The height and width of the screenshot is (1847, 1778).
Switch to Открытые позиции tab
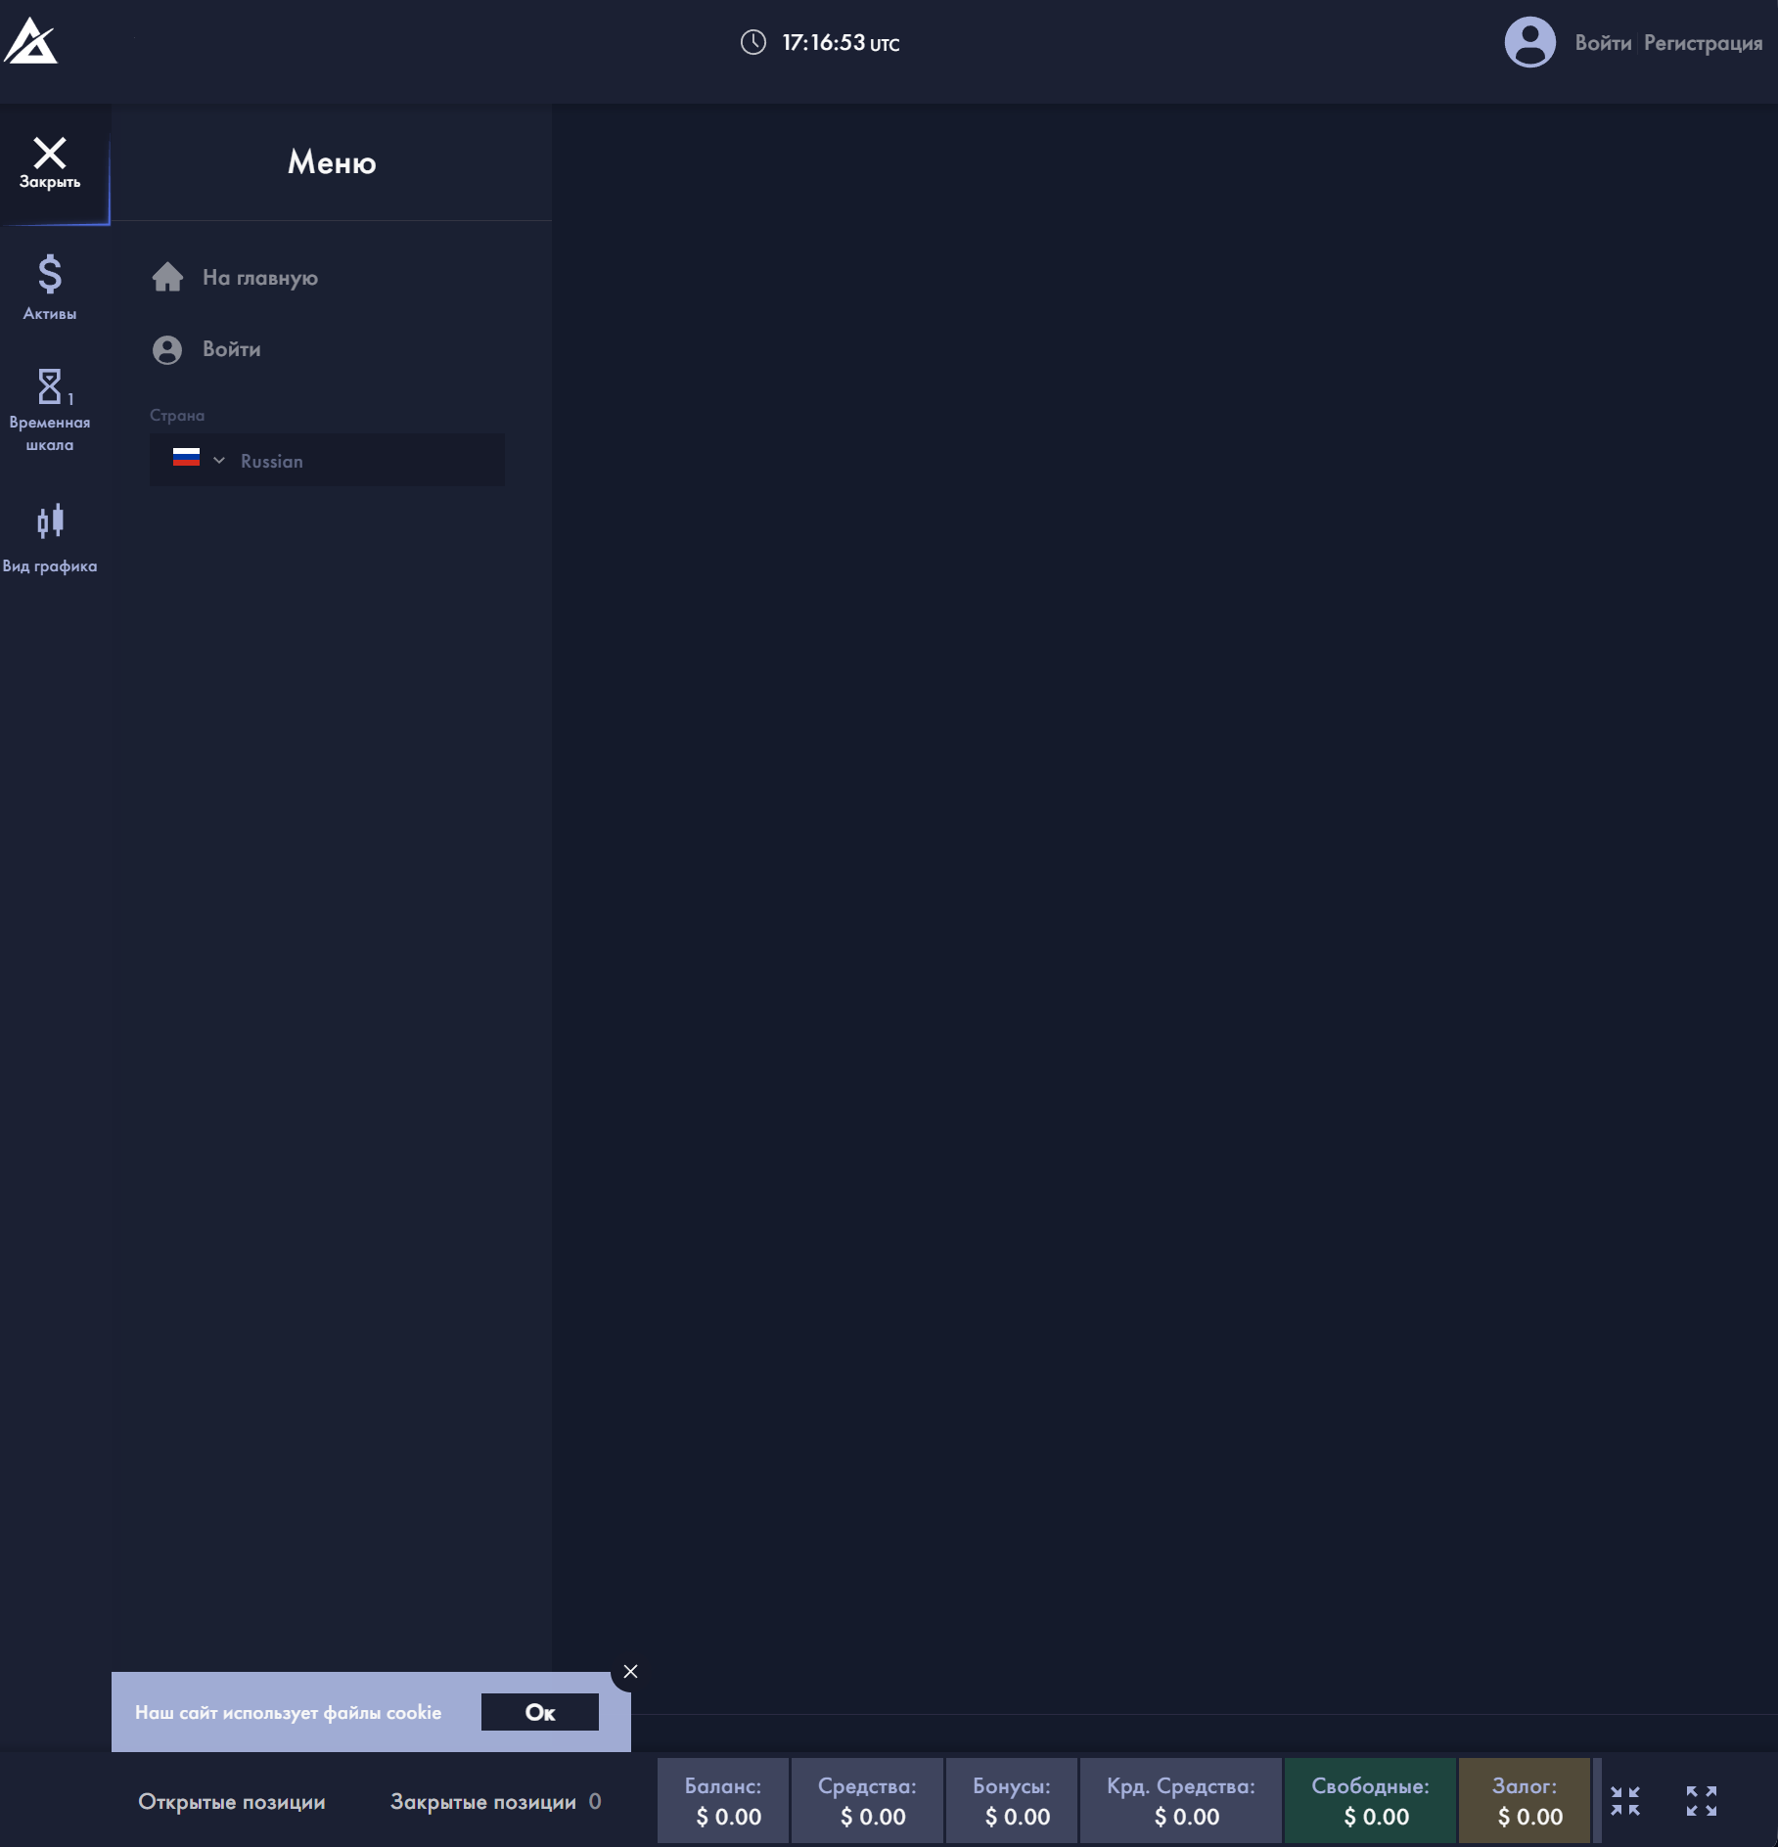pos(232,1802)
